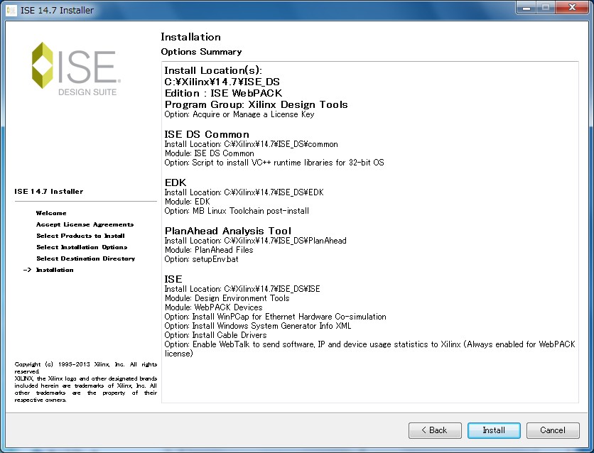Screen dimensions: 594x453
Task: Click the Module: EDK line
Action: (187, 202)
